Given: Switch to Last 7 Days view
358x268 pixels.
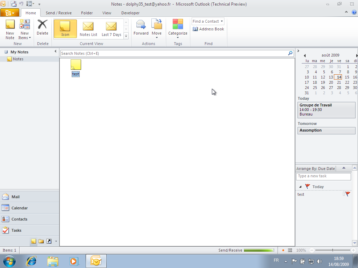Looking at the screenshot, I should pos(112,29).
